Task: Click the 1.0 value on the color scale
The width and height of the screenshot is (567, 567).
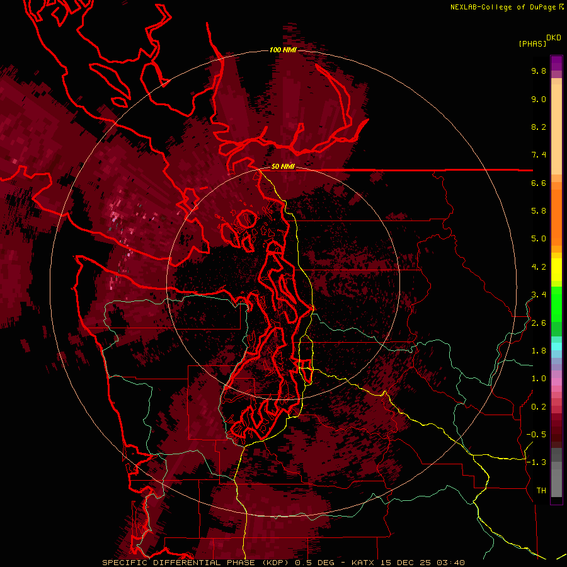Action: [x=539, y=379]
